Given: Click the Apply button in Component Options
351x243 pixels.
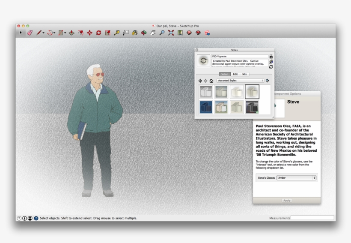Looking at the screenshot, I should (x=287, y=201).
